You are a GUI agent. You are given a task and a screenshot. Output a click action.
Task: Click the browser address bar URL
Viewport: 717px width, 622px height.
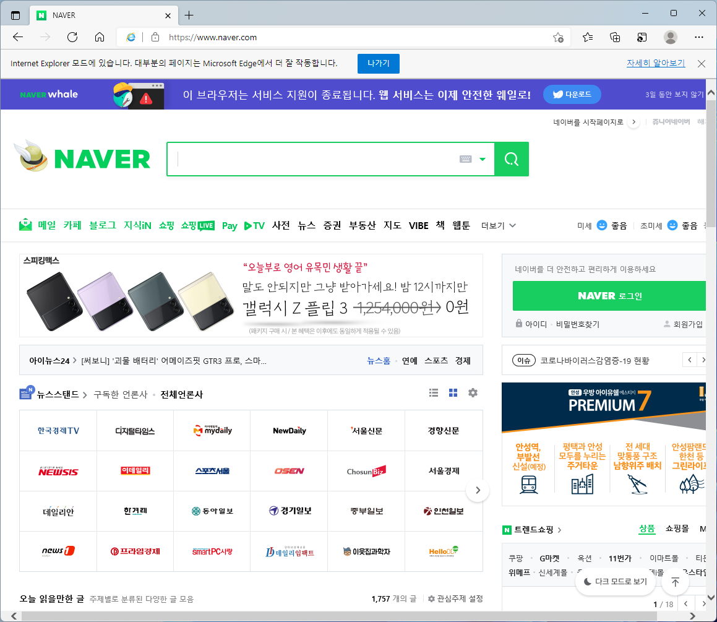pos(213,37)
